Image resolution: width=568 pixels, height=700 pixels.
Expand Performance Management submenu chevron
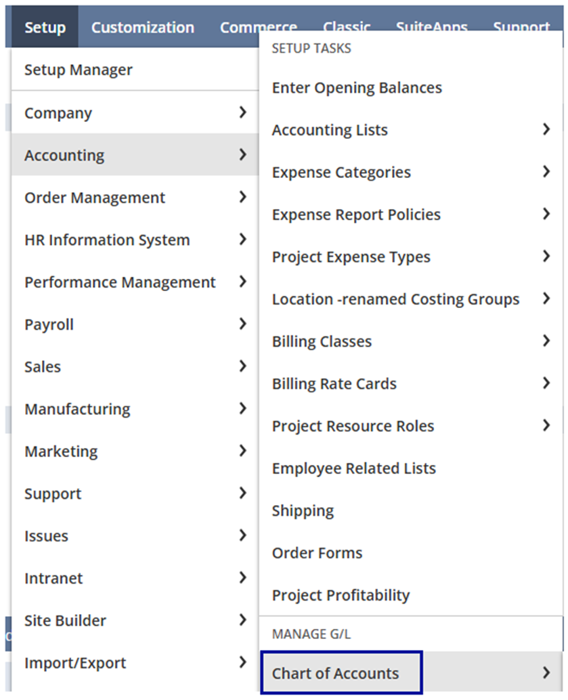click(x=242, y=282)
